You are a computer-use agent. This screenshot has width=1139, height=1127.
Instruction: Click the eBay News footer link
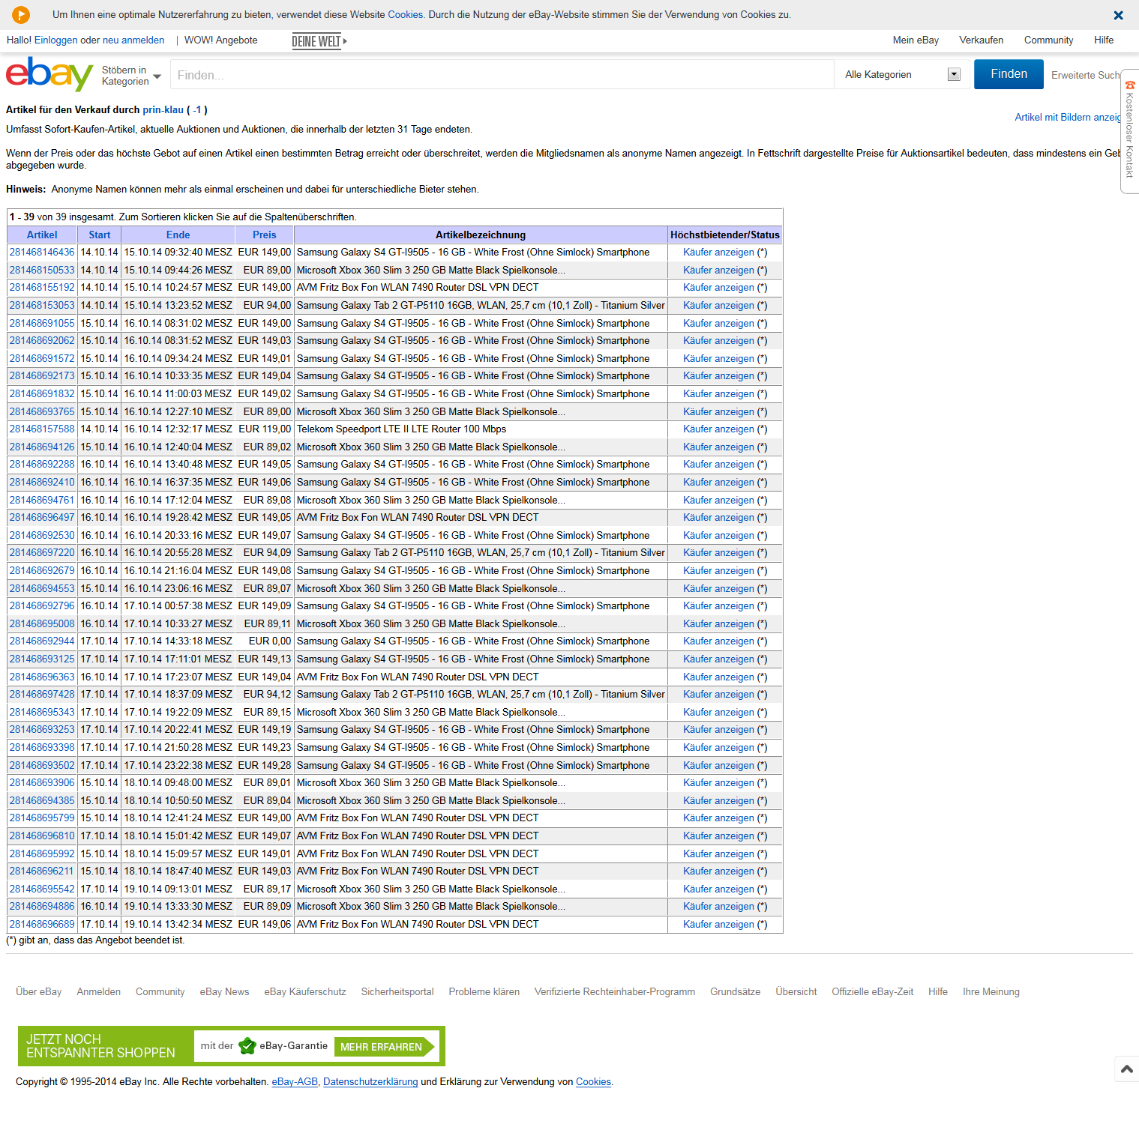pos(224,992)
